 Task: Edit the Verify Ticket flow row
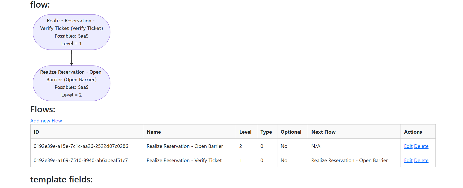tap(408, 160)
